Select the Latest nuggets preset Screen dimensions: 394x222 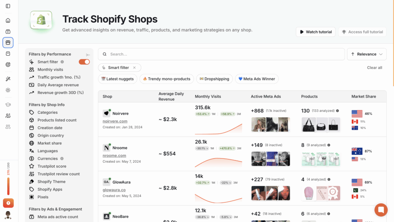[x=118, y=79]
